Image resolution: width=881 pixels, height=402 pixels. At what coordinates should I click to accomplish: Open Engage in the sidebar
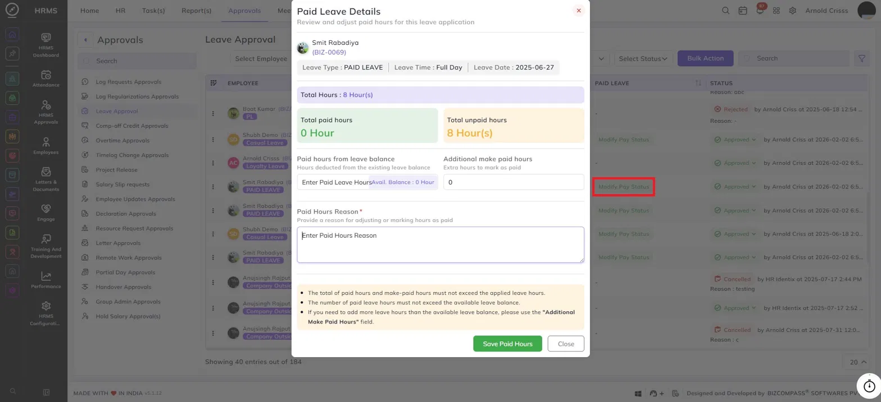tap(46, 212)
